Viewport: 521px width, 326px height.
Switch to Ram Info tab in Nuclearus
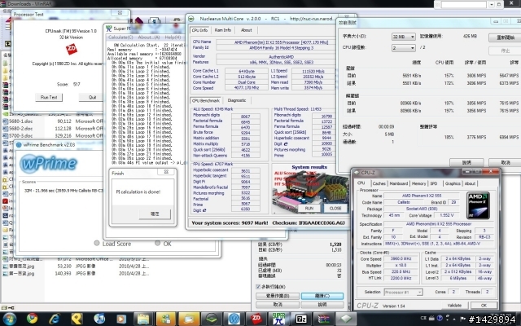222,30
